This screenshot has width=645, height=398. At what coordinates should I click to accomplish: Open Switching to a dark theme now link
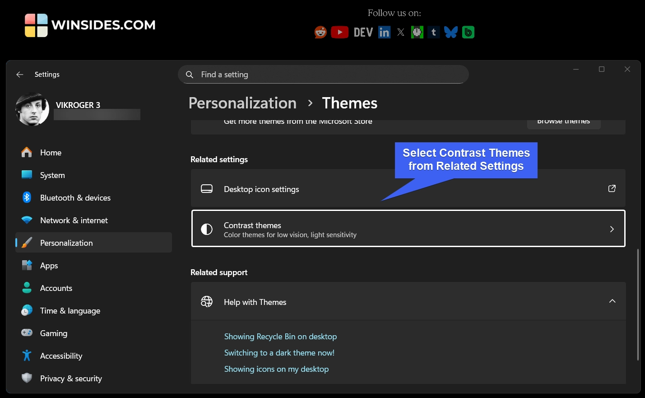(x=279, y=353)
